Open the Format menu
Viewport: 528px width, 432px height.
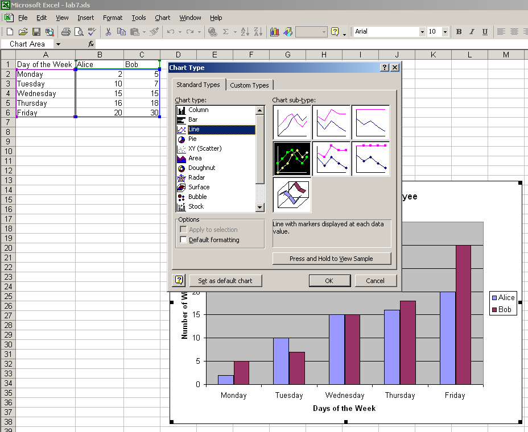[x=113, y=18]
